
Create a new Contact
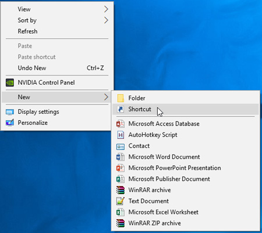(186, 146)
